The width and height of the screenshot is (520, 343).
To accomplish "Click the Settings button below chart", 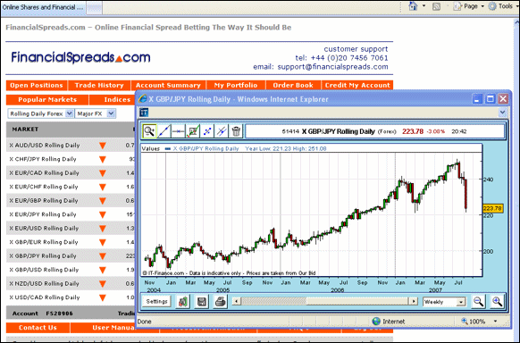I will pos(157,302).
